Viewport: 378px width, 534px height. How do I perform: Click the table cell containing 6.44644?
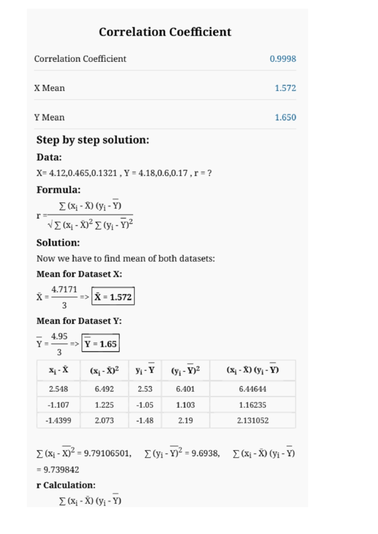click(252, 389)
